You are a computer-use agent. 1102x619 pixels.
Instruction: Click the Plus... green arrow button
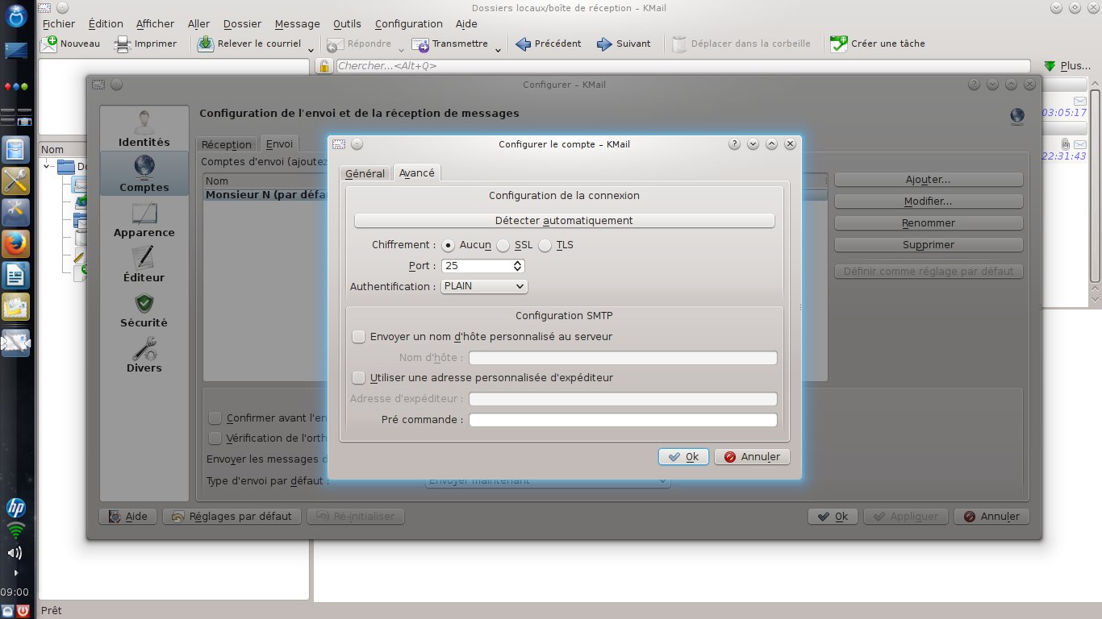pyautogui.click(x=1067, y=66)
